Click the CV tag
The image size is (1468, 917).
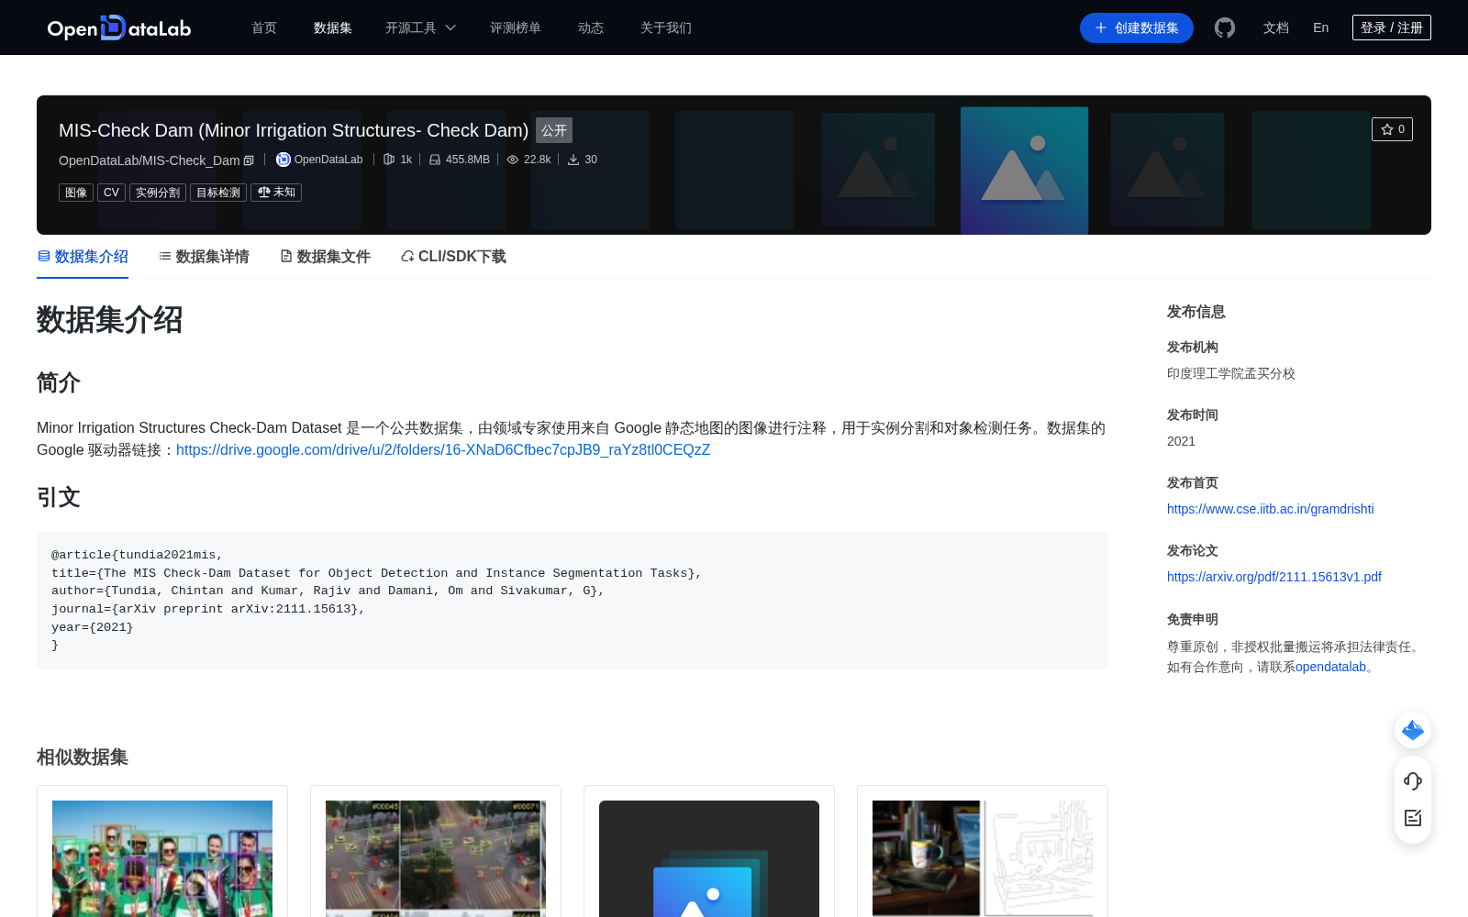pos(111,193)
